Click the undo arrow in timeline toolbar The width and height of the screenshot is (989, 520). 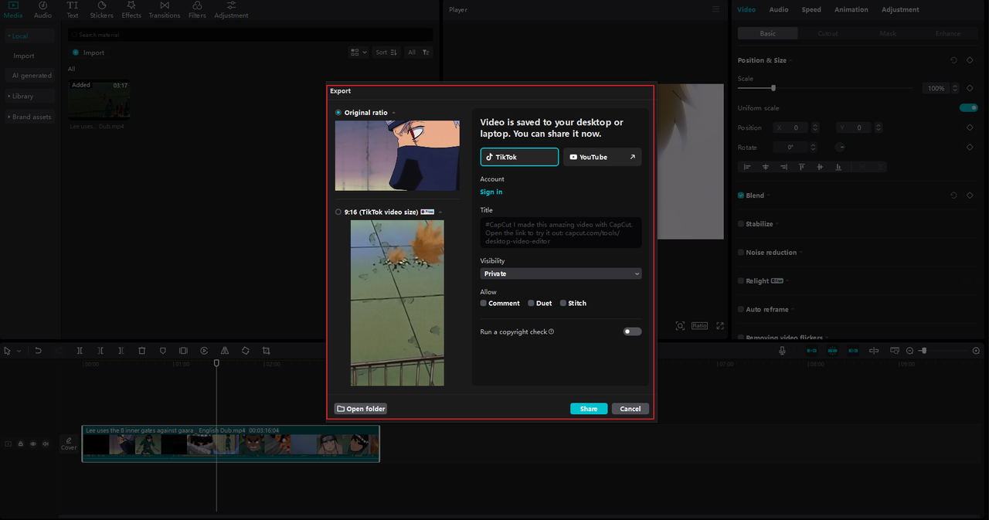(x=38, y=351)
